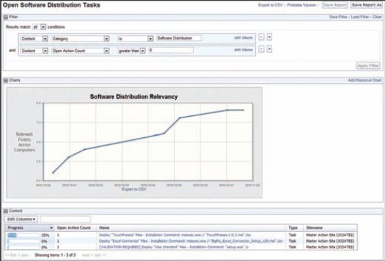Click the top Export to CSV link
The width and height of the screenshot is (385, 261).
270,5
